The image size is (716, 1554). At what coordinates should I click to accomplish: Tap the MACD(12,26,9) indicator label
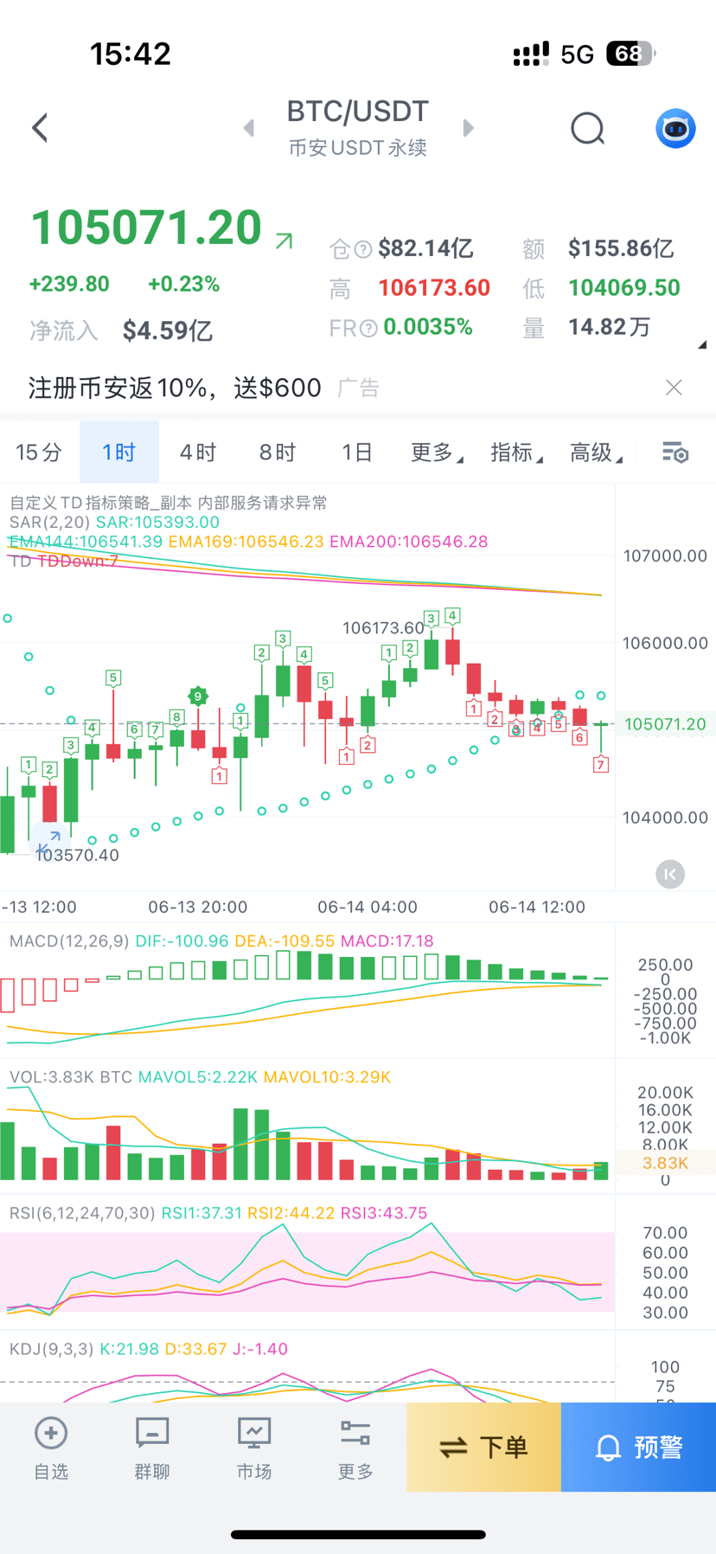(69, 941)
